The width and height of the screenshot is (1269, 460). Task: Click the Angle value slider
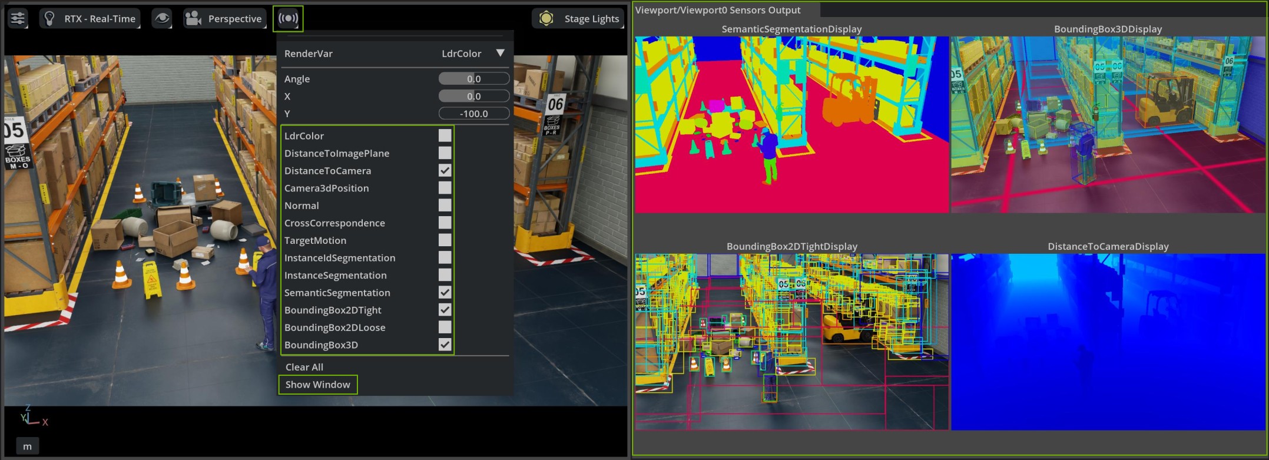473,78
